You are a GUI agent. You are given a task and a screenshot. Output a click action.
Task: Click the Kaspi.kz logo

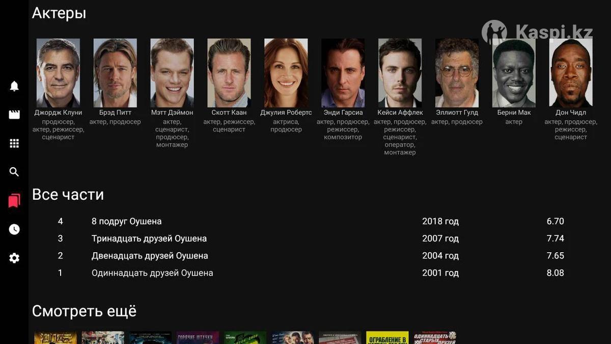[x=537, y=33]
